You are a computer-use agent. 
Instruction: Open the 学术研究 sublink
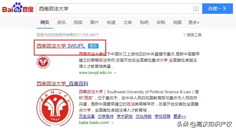(125, 116)
